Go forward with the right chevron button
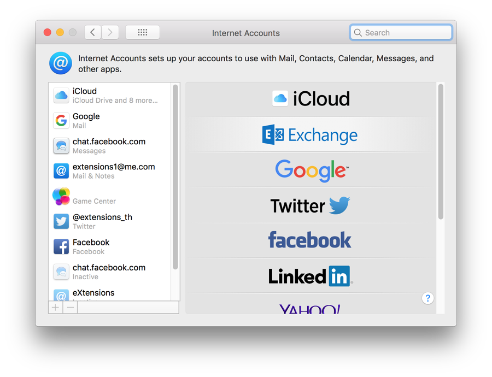The height and width of the screenshot is (377, 492). click(110, 32)
